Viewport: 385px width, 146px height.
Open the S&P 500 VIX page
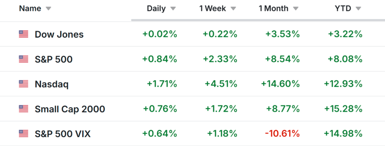tap(63, 134)
